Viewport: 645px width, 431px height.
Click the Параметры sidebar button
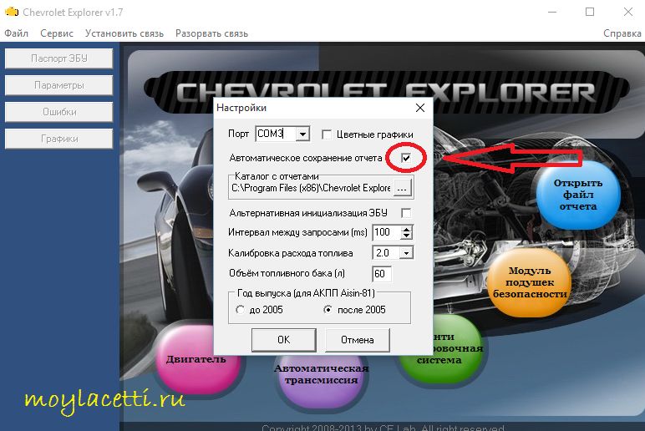58,85
